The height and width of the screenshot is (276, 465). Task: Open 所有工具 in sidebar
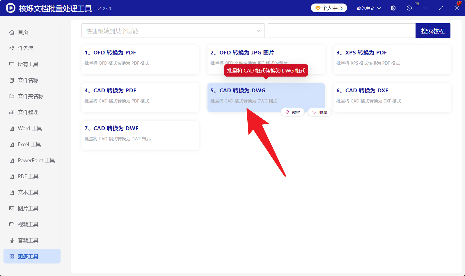pos(32,64)
